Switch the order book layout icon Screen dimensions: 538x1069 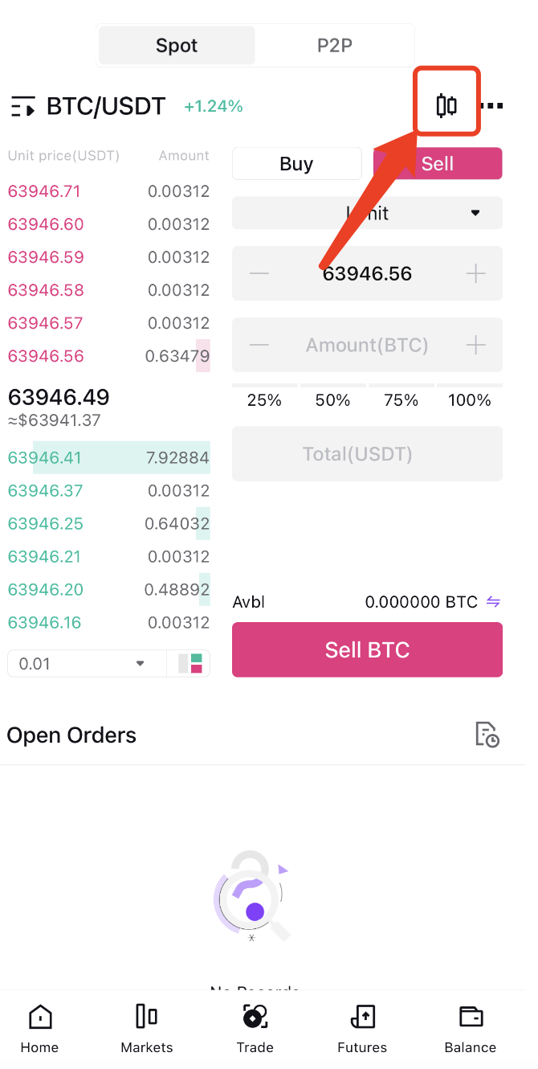(190, 663)
